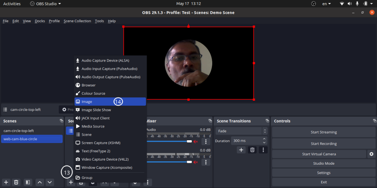Open the Docks menu
The height and width of the screenshot is (188, 377).
pyautogui.click(x=40, y=21)
